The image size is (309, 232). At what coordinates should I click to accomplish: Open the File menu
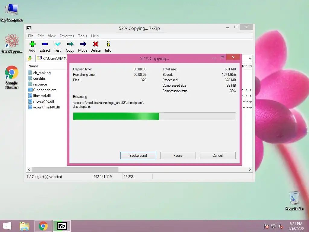coord(31,36)
